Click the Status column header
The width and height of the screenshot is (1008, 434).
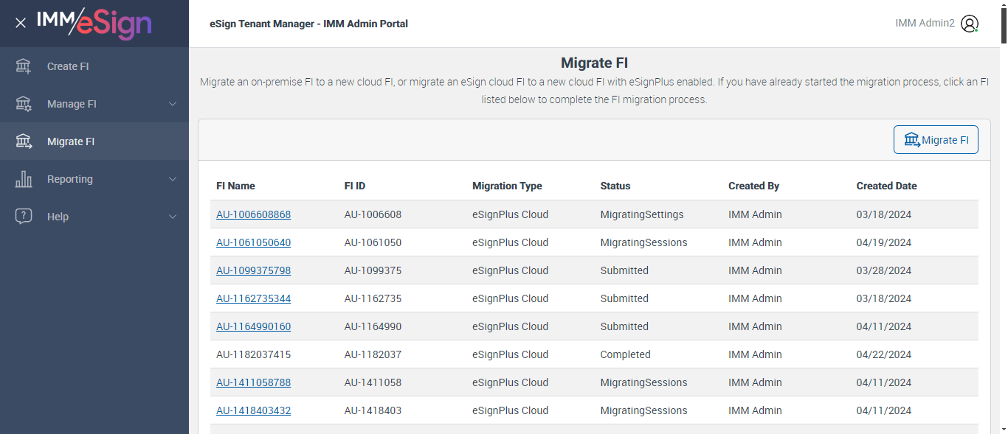coord(615,186)
